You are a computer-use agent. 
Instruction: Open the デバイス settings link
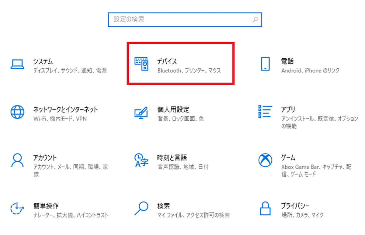click(x=167, y=61)
